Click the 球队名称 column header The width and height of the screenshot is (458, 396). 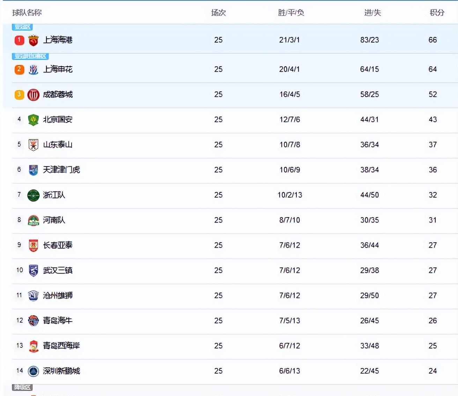pos(27,13)
